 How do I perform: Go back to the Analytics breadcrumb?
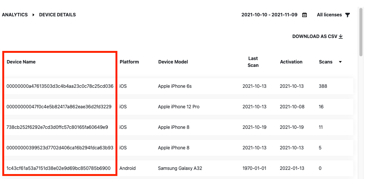15,15
